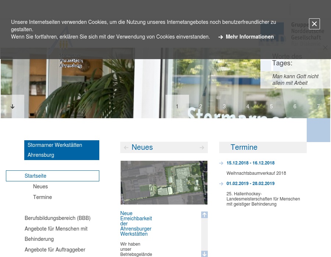
Task: Open the "Termine" sidebar menu item
Action: [x=43, y=197]
